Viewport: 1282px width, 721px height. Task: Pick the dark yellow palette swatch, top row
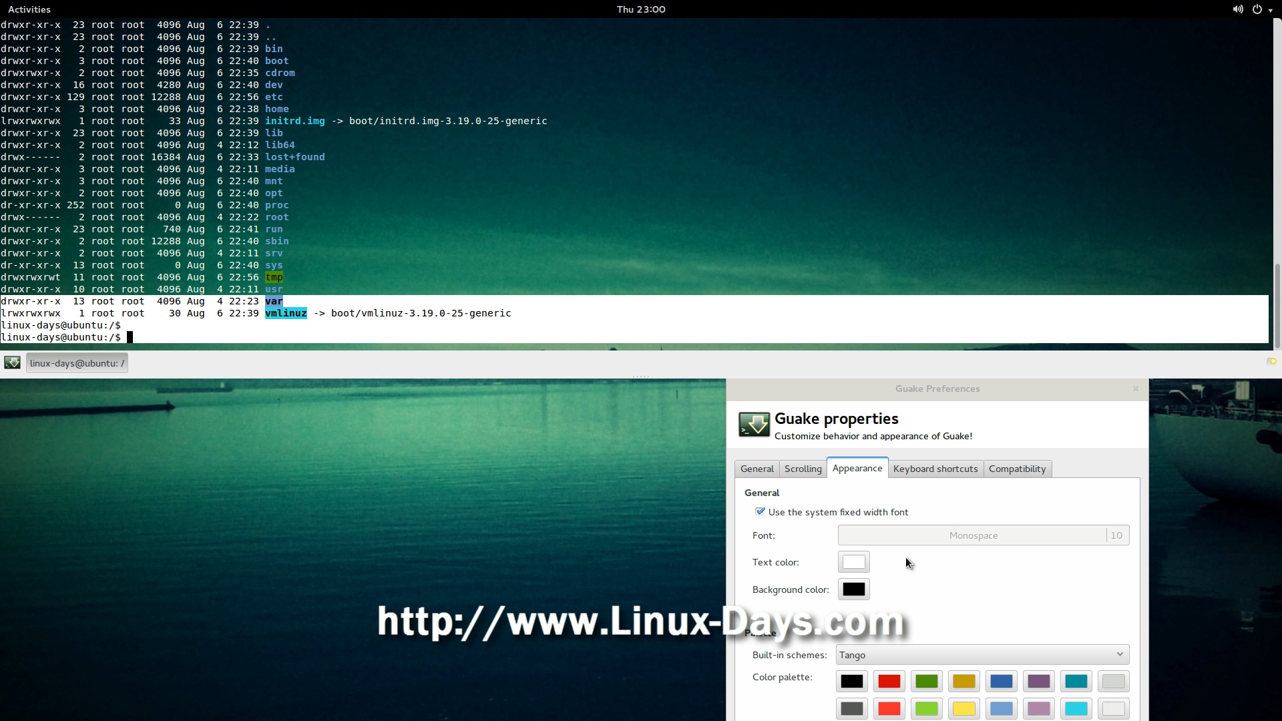click(x=964, y=682)
